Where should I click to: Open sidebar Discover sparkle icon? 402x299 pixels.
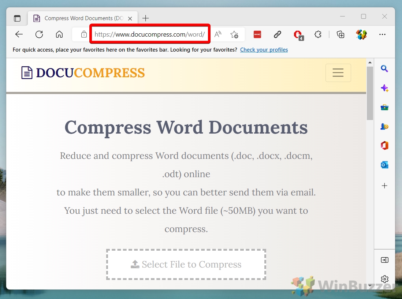click(384, 88)
